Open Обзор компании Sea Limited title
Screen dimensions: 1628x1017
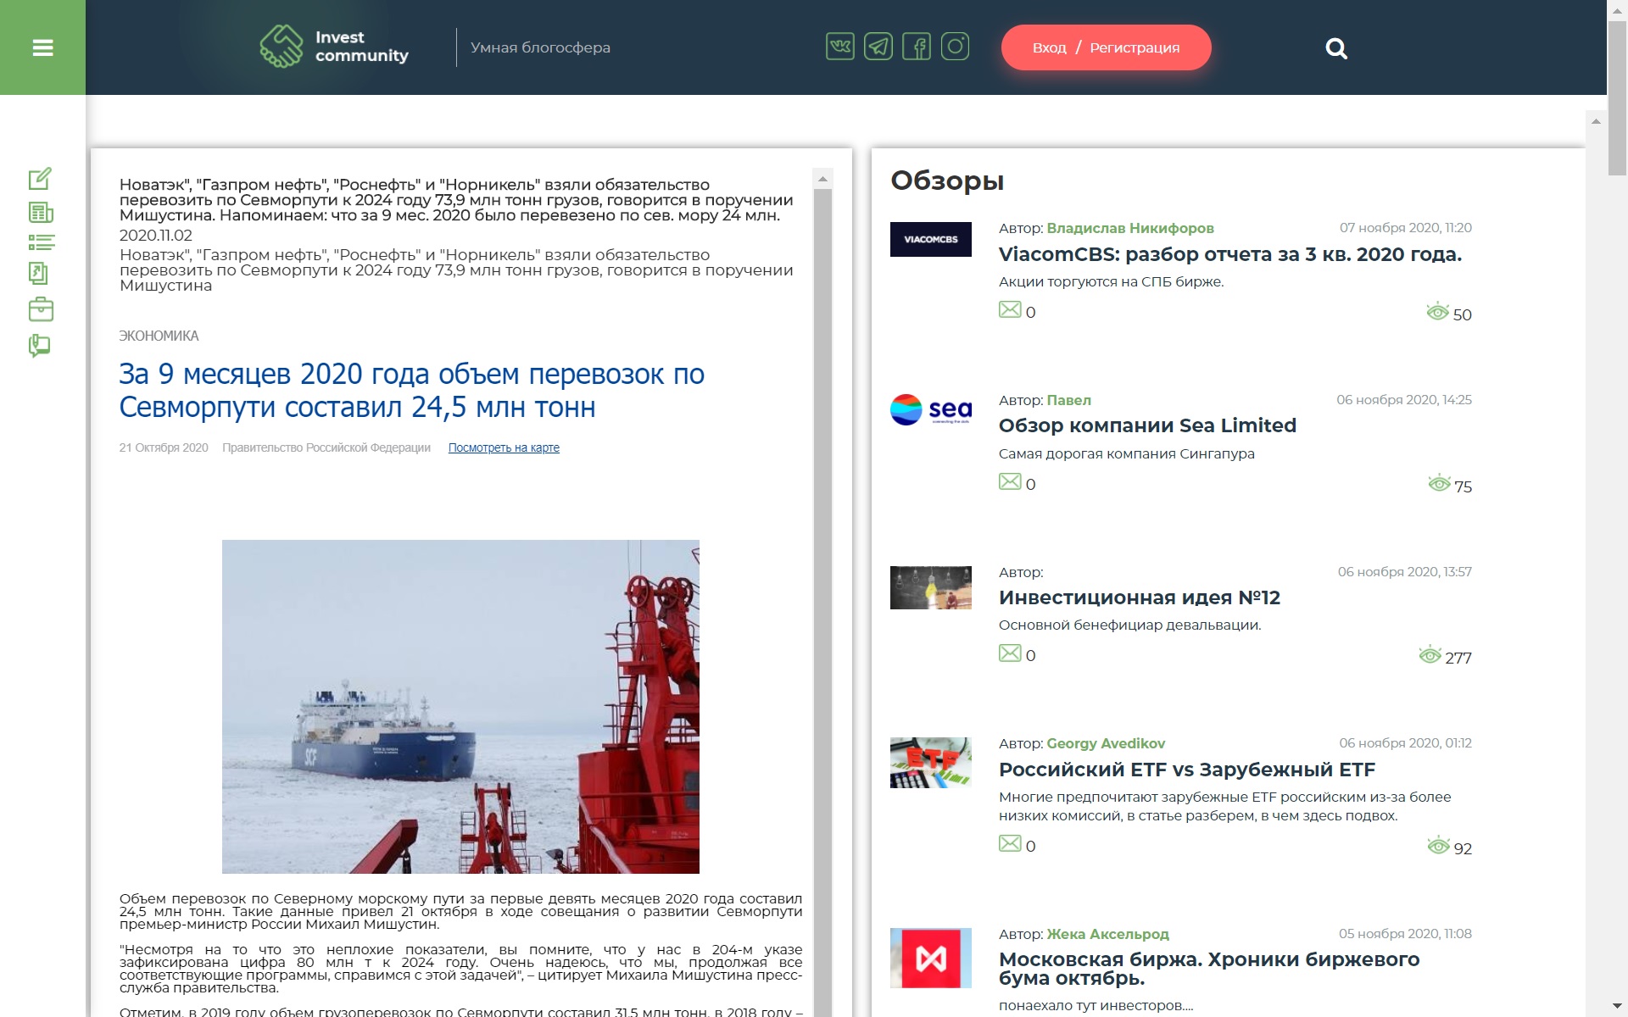click(x=1147, y=425)
